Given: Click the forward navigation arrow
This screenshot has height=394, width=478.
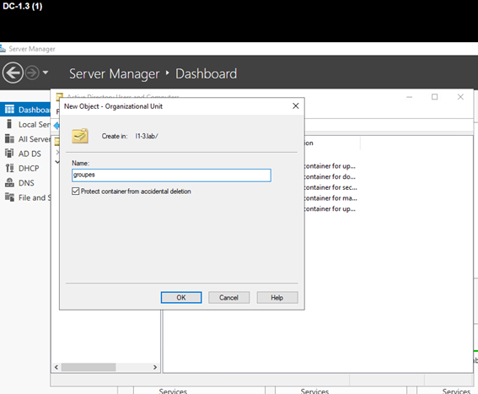Looking at the screenshot, I should coord(32,73).
